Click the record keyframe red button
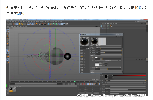 click(x=83, y=84)
